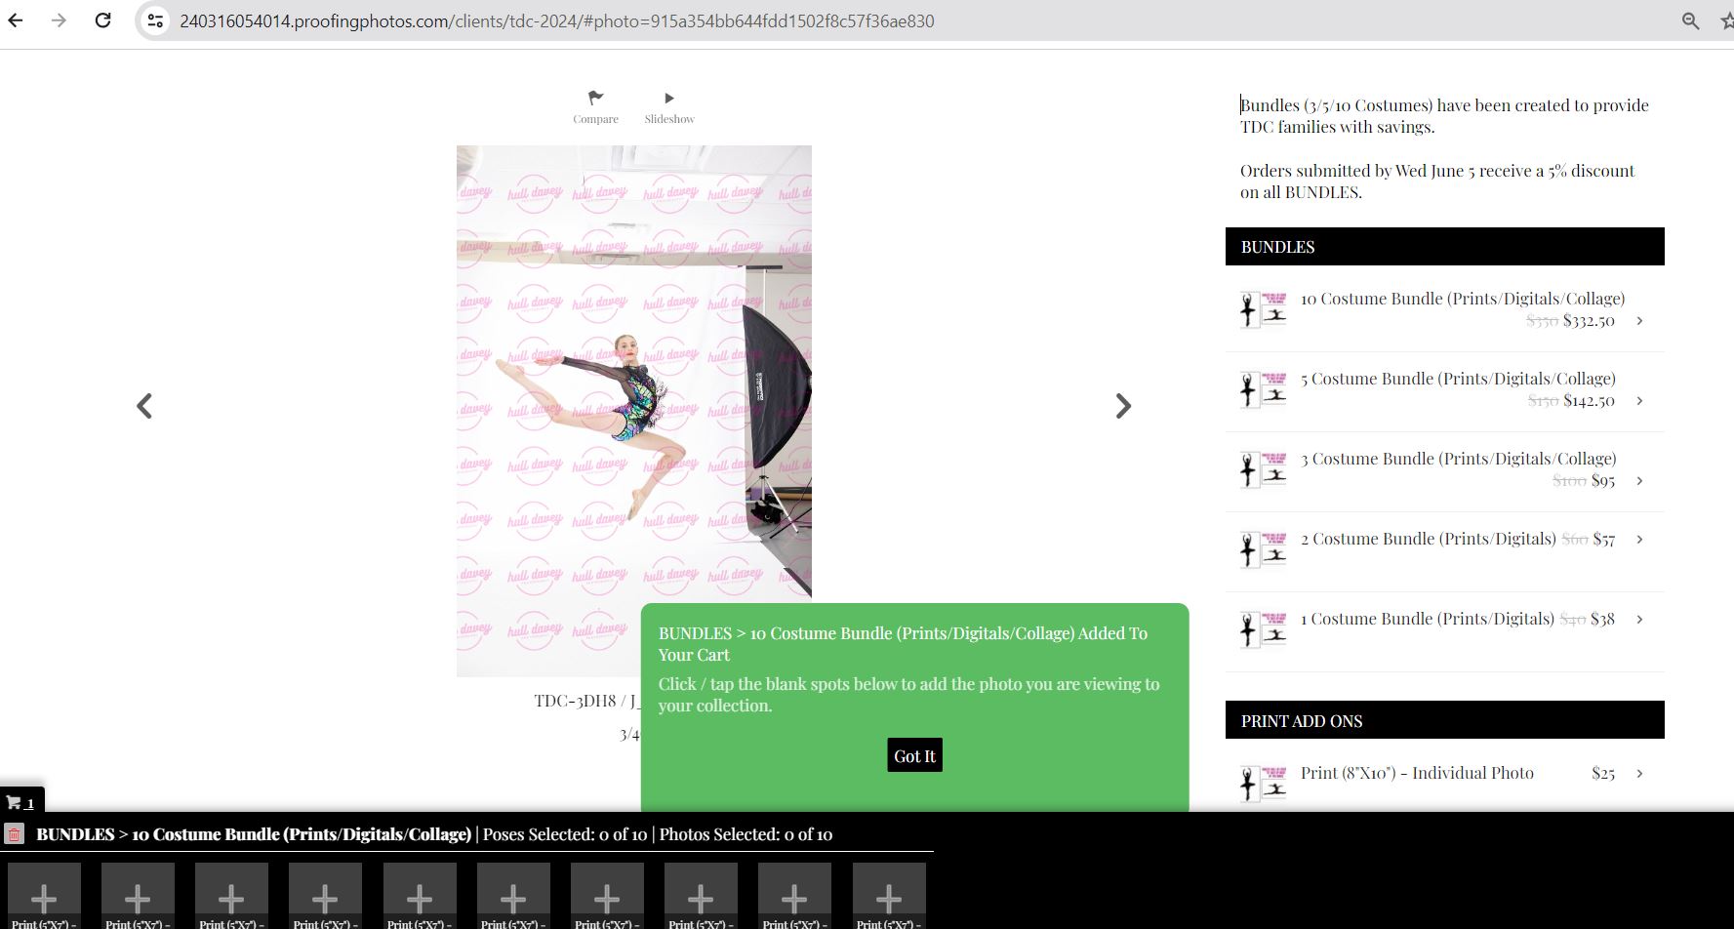Click the $332.50 discounted price
Viewport: 1734px width, 929px height.
coord(1589,320)
